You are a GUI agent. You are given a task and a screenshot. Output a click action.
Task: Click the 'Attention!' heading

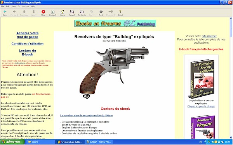pos(27,75)
